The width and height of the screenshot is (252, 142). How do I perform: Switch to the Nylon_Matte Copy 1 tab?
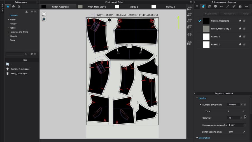97,6
